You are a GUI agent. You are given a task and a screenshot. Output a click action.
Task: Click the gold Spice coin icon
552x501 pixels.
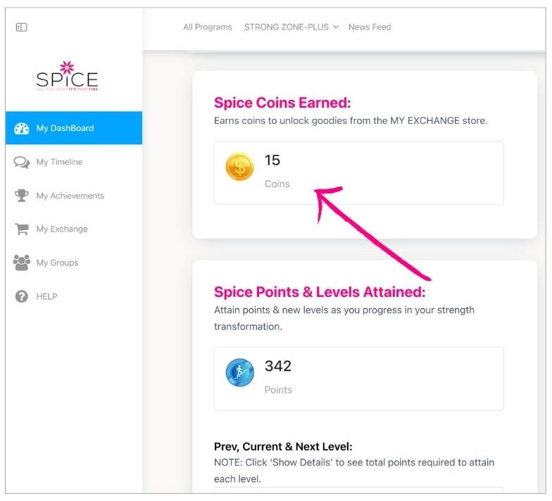(239, 167)
